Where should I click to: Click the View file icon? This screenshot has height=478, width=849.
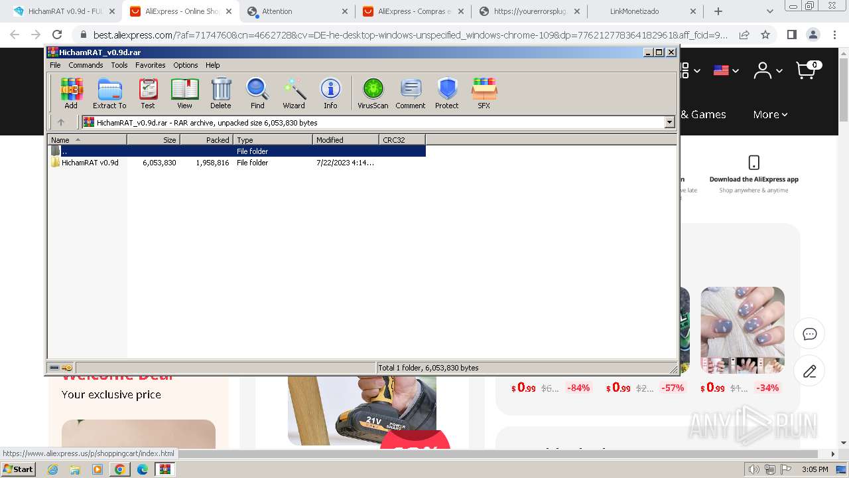click(184, 94)
